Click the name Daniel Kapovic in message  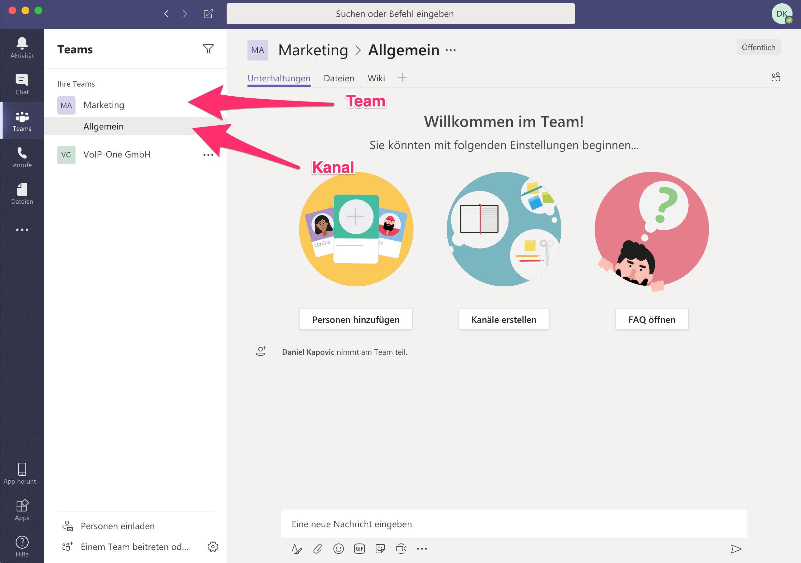pyautogui.click(x=308, y=352)
